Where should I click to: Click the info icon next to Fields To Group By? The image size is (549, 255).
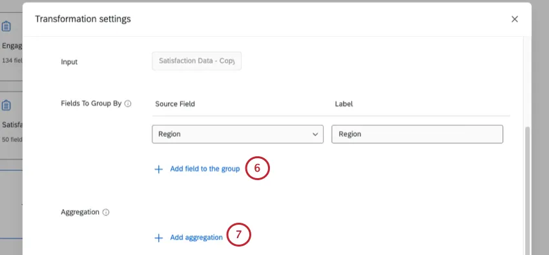pyautogui.click(x=128, y=104)
